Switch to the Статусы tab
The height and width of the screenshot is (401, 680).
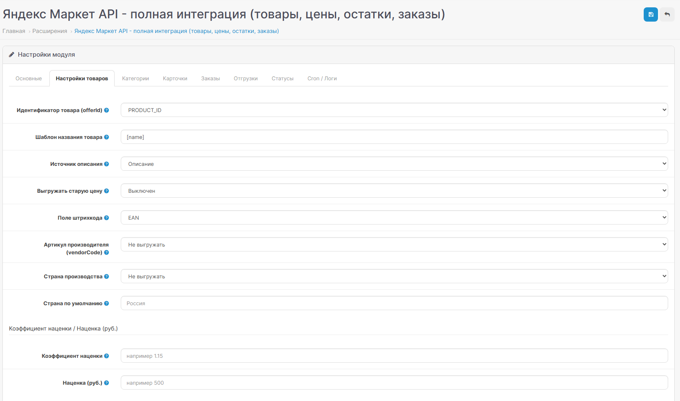coord(283,78)
